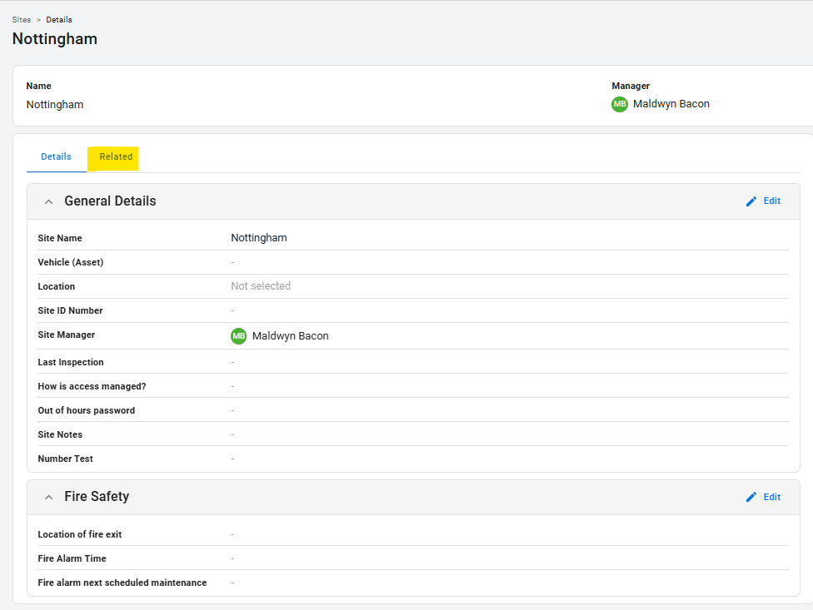
Task: Collapse the General Details section chevron
Action: coord(48,201)
